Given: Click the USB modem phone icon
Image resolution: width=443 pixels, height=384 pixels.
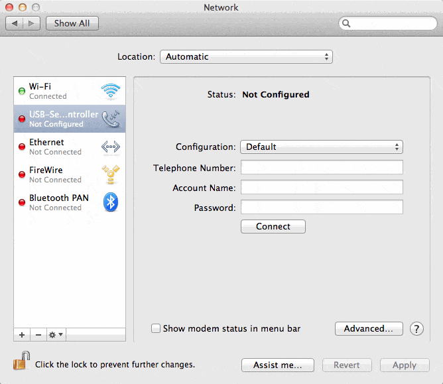Looking at the screenshot, I should [x=111, y=119].
